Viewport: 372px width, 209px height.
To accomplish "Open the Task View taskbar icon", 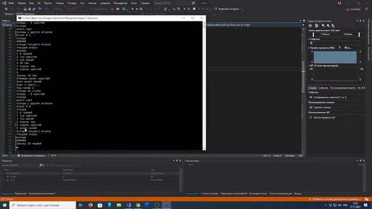I will point(81,205).
